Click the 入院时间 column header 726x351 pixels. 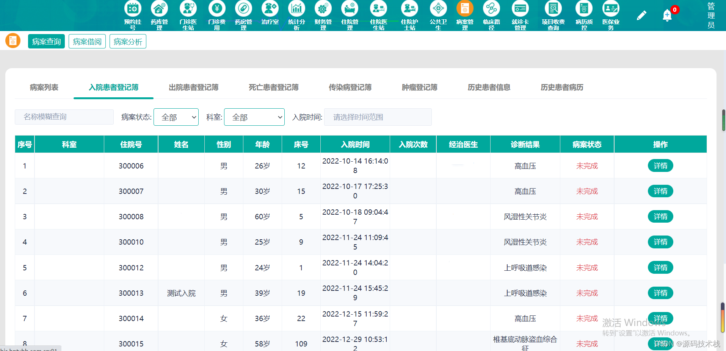point(355,144)
